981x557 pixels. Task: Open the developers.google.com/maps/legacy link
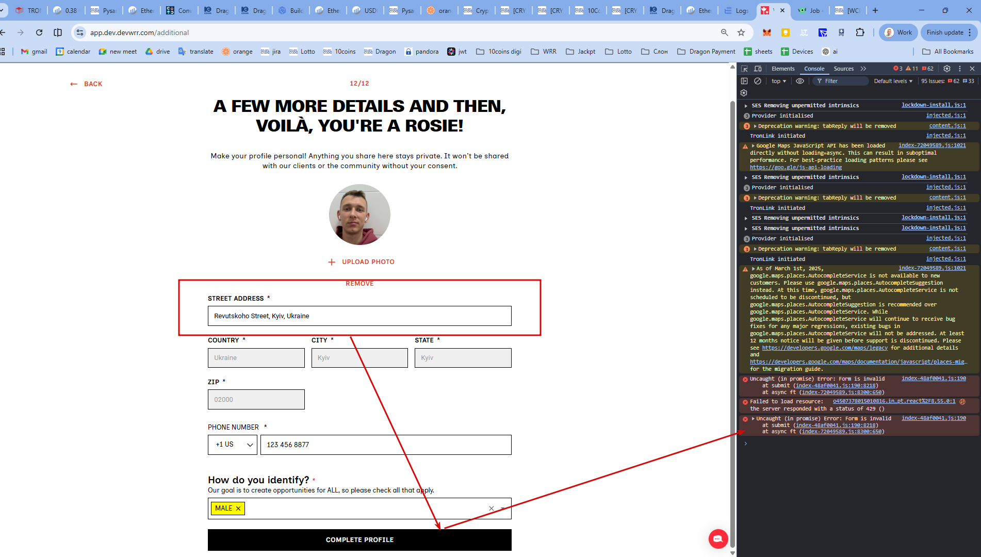(825, 348)
